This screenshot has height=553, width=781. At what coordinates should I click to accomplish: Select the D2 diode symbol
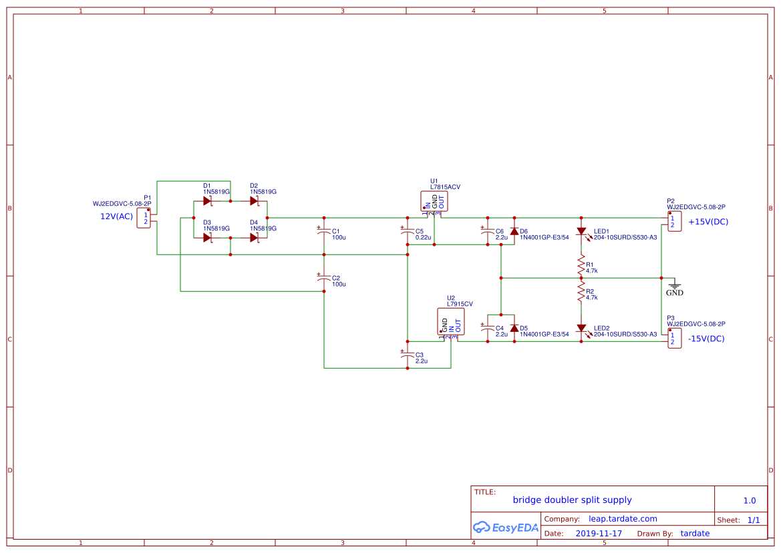(x=255, y=201)
